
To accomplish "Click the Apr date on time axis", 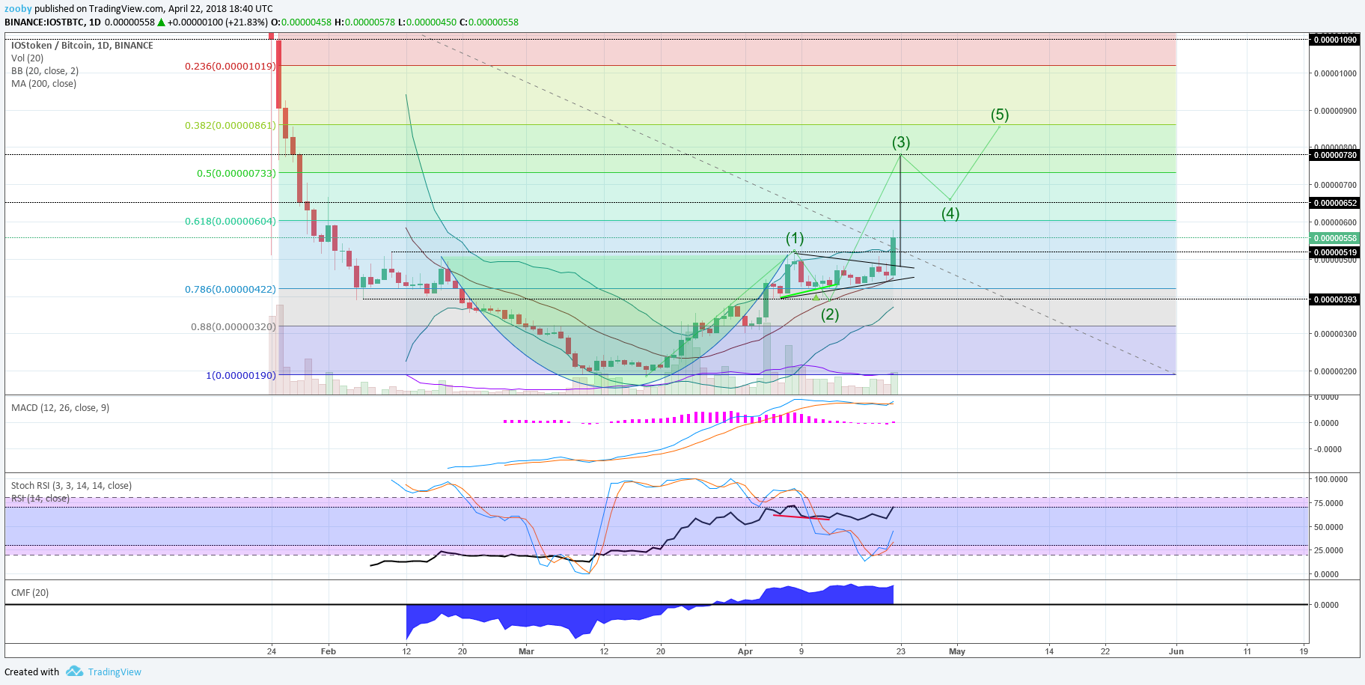I will [x=745, y=651].
